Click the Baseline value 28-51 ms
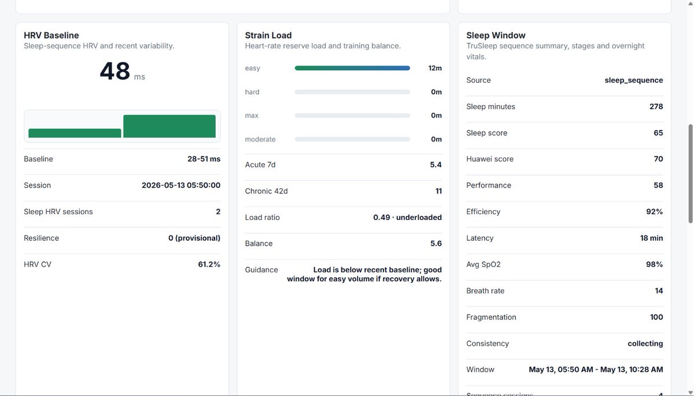Image resolution: width=694 pixels, height=396 pixels. (204, 159)
